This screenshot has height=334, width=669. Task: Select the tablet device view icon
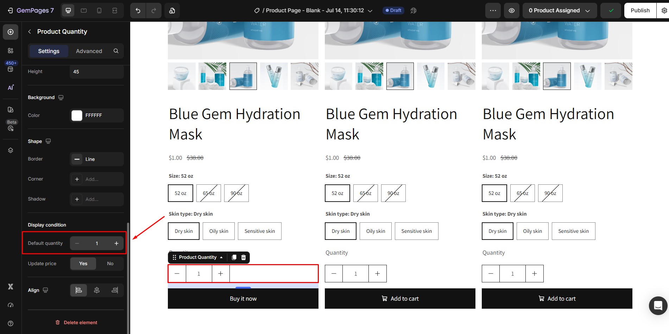click(x=84, y=11)
